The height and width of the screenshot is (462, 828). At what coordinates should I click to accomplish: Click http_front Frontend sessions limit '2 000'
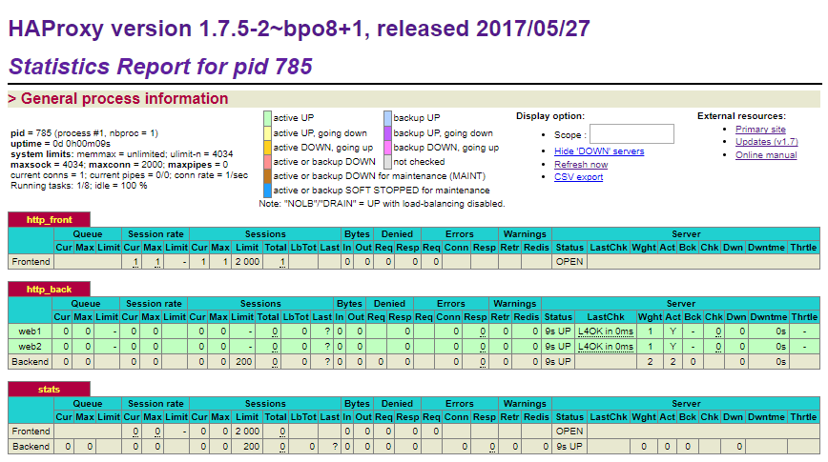(247, 262)
